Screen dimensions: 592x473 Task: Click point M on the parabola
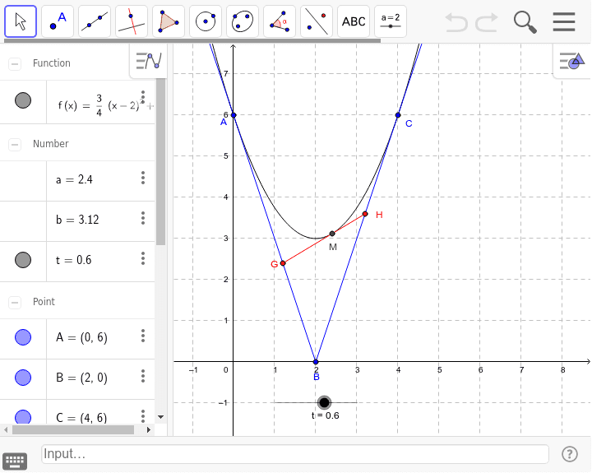tap(332, 234)
